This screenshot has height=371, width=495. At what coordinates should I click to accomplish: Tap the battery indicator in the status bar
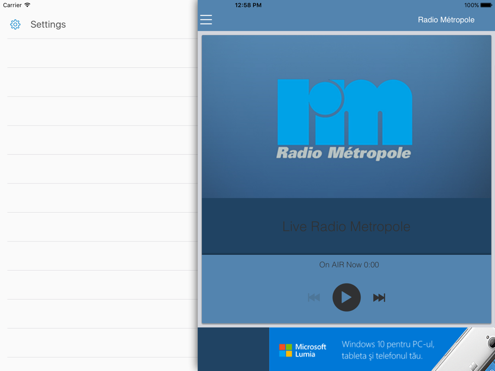(486, 5)
